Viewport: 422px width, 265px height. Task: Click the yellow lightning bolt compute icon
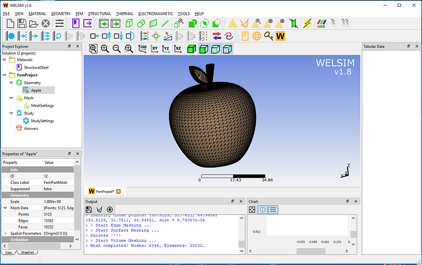[x=307, y=23]
